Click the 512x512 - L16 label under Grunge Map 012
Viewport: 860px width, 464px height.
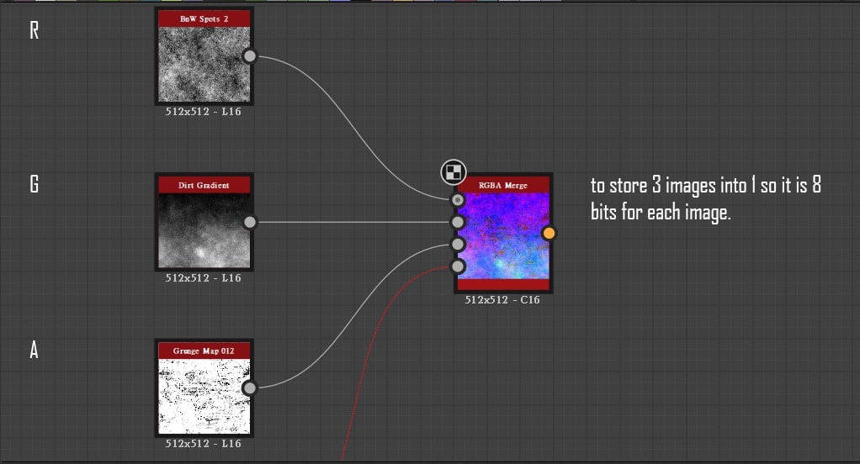click(204, 443)
